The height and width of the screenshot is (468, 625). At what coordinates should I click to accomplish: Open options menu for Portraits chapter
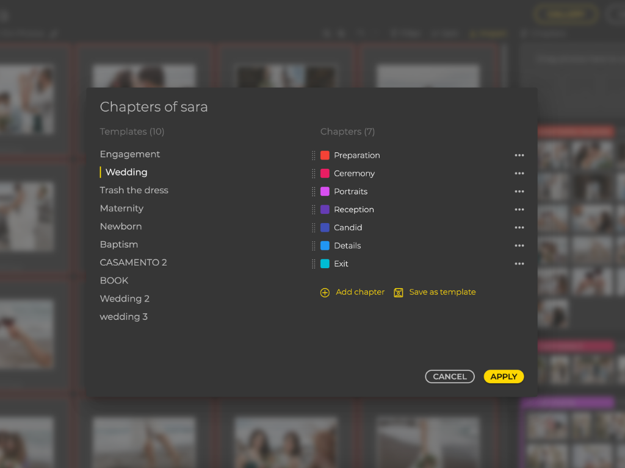tap(519, 191)
